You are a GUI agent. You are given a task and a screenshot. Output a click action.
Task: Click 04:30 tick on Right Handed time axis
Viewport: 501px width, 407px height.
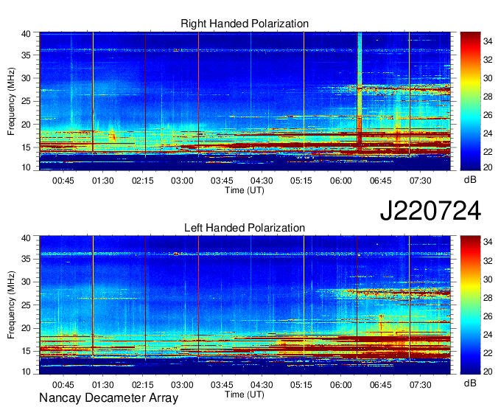[x=262, y=181]
